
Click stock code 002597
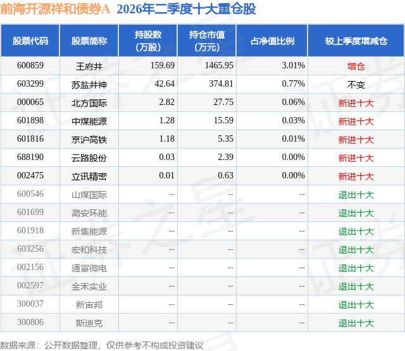point(30,285)
